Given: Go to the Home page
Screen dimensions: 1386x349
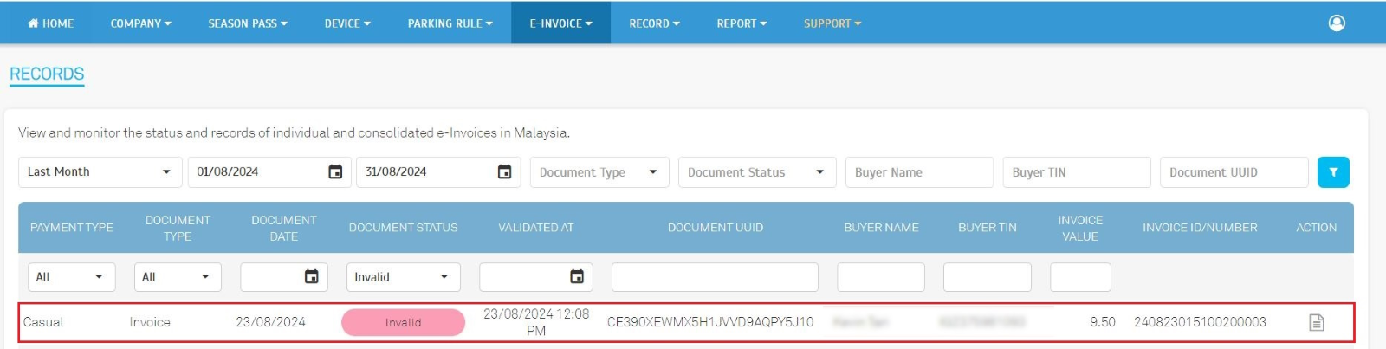Looking at the screenshot, I should (50, 23).
